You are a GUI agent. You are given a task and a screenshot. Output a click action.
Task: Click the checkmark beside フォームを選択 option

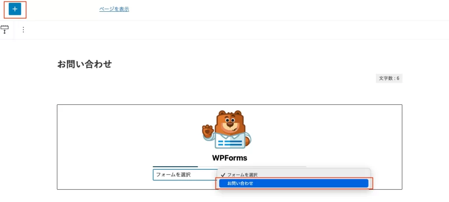[x=223, y=175]
